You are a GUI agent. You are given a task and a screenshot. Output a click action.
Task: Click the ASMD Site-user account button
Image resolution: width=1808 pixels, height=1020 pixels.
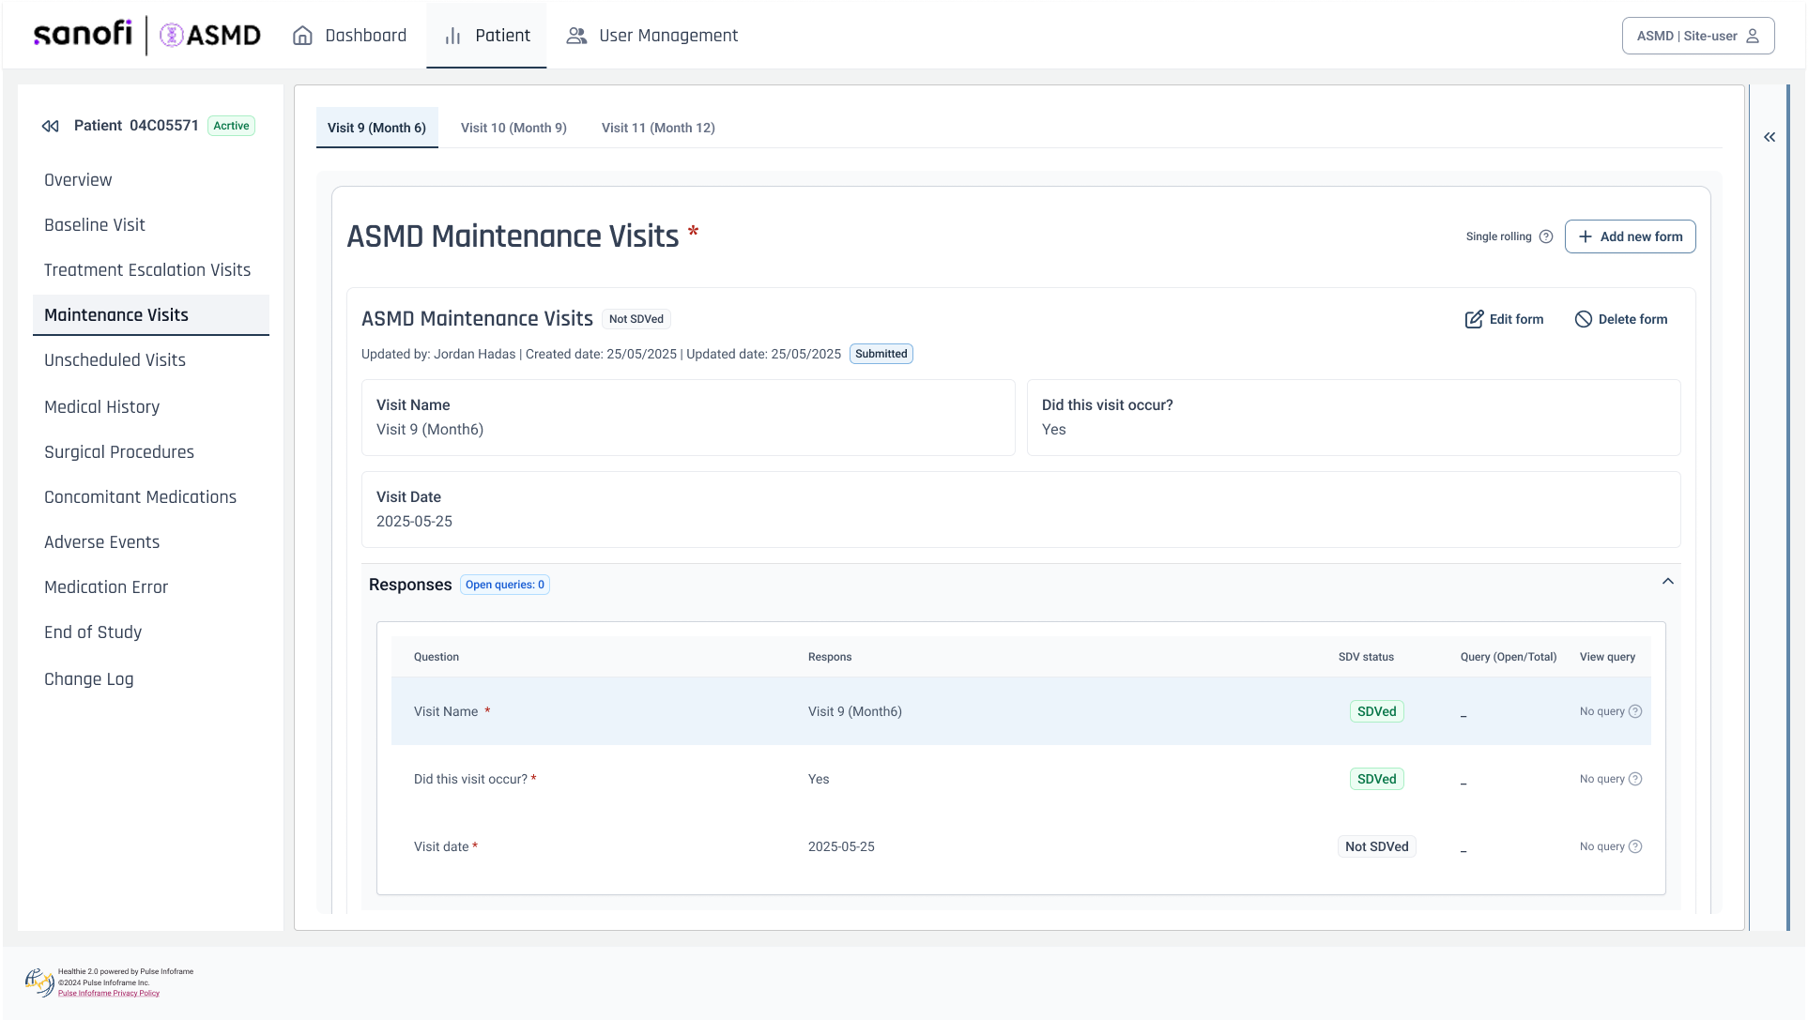[1697, 36]
